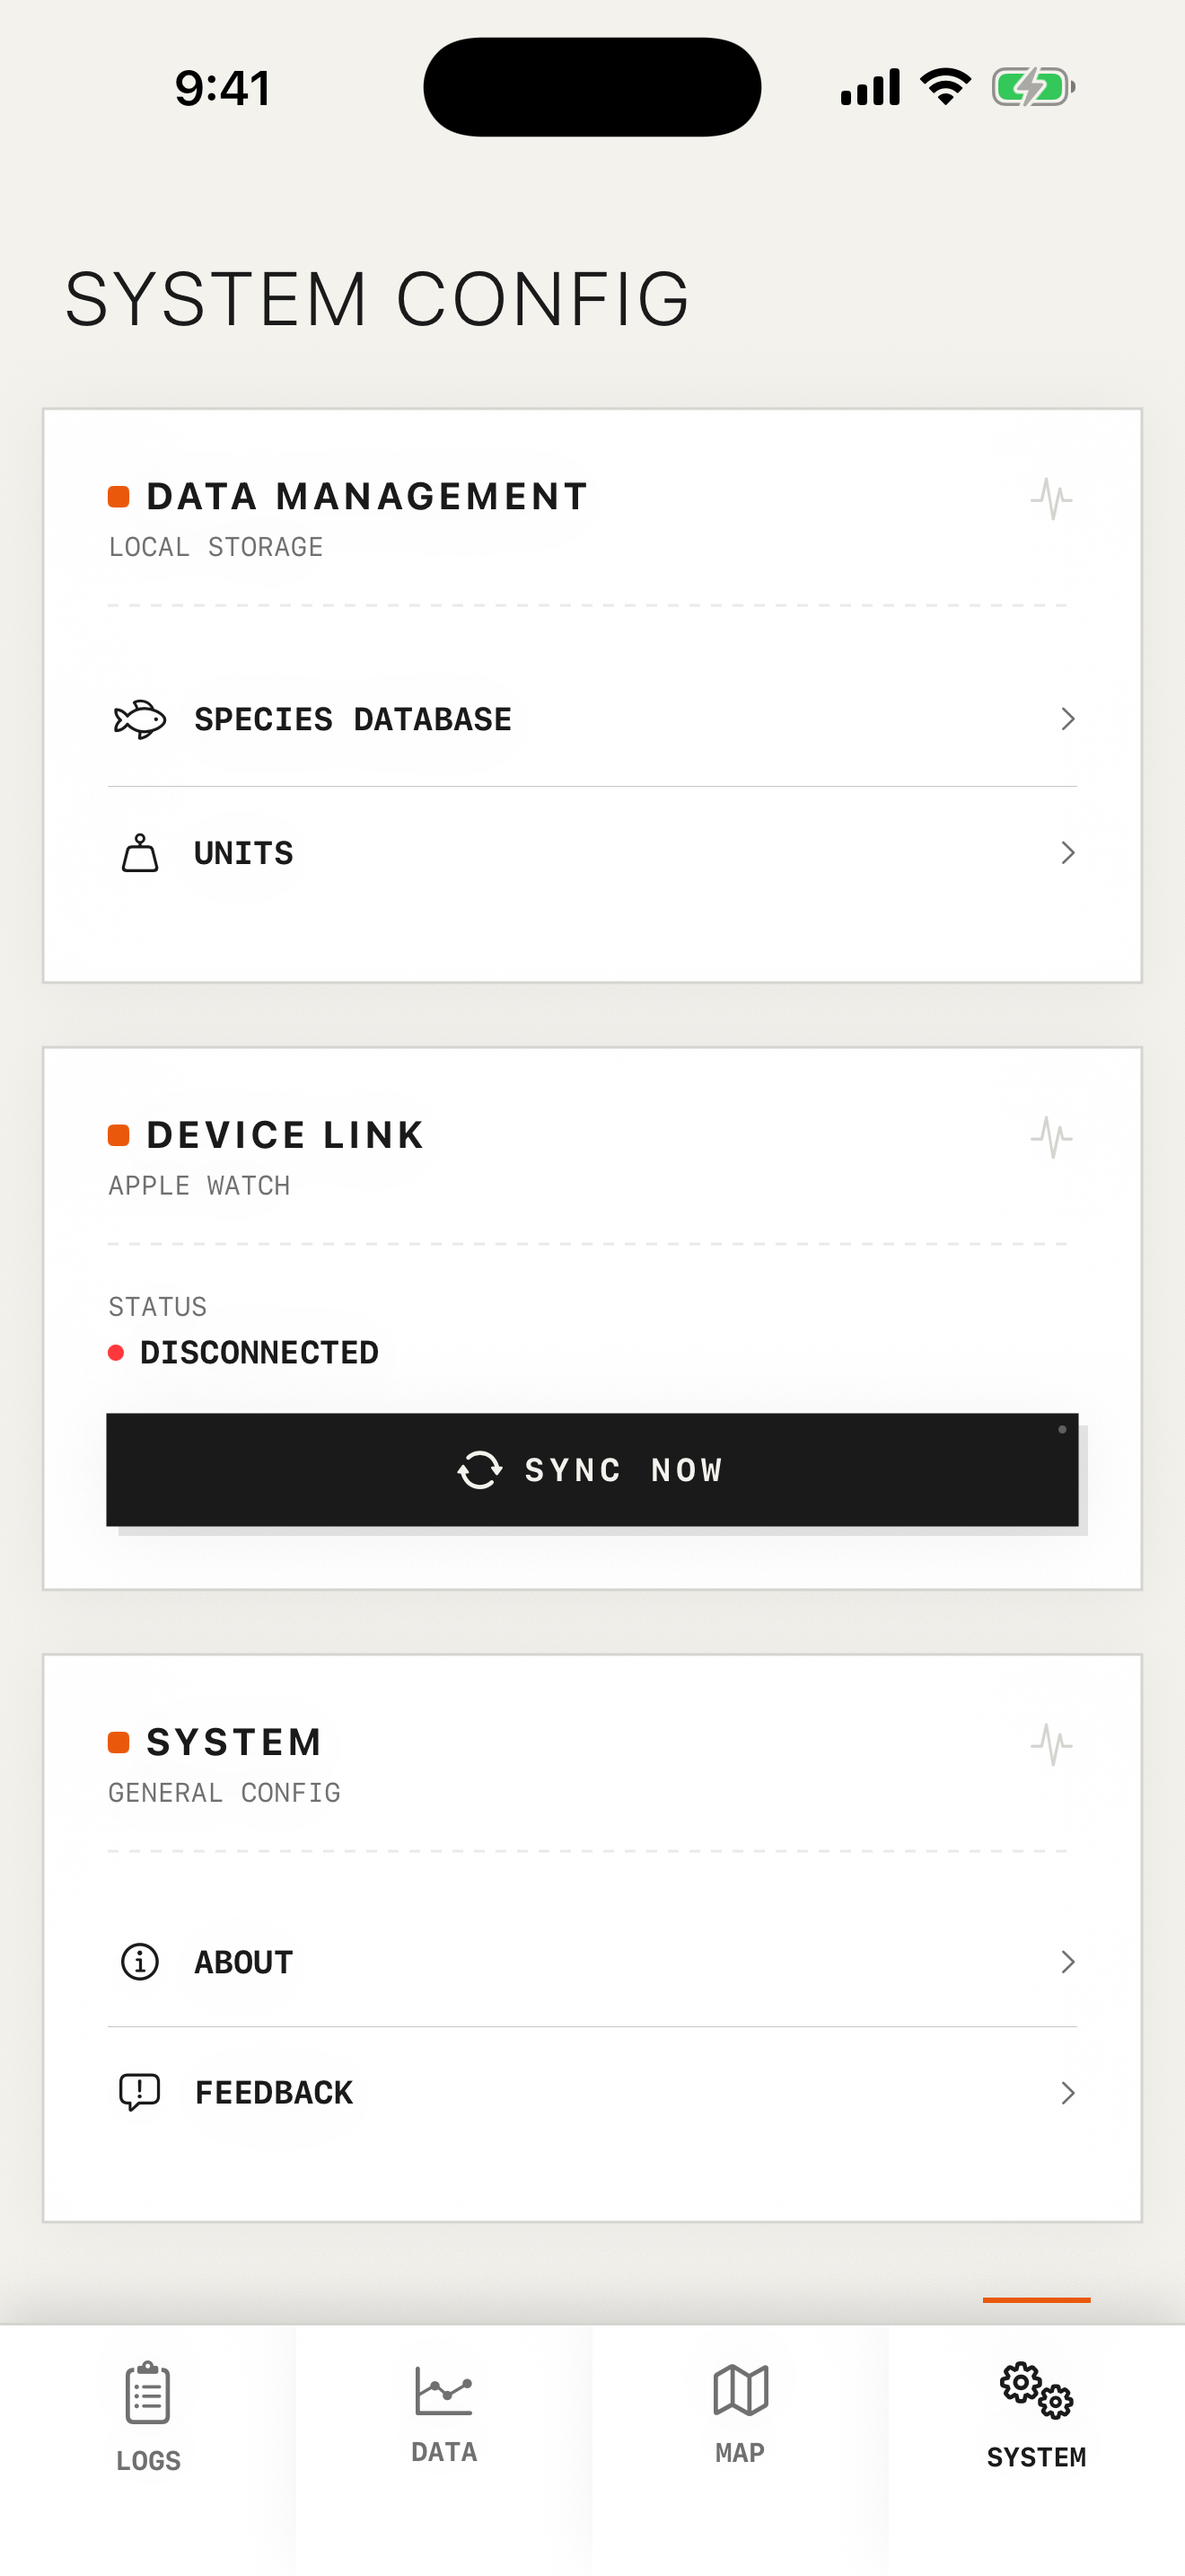Tap the info icon beside About
The width and height of the screenshot is (1185, 2576).
(139, 1962)
